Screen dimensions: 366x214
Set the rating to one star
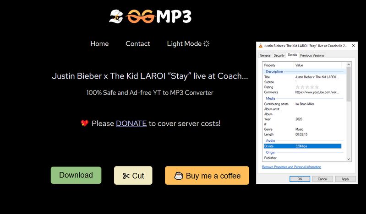297,87
